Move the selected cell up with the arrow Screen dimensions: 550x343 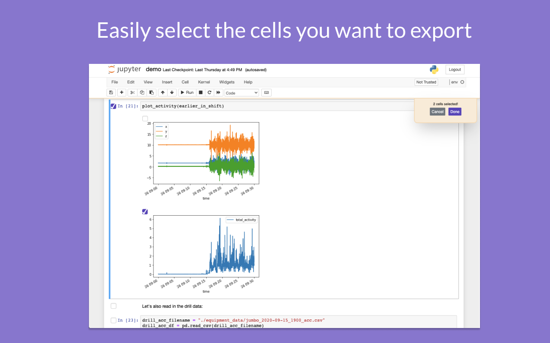tap(163, 93)
